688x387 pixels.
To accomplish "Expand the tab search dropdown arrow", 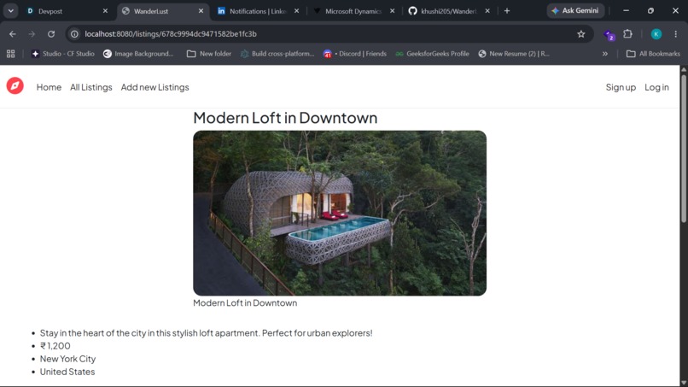I will tap(10, 11).
